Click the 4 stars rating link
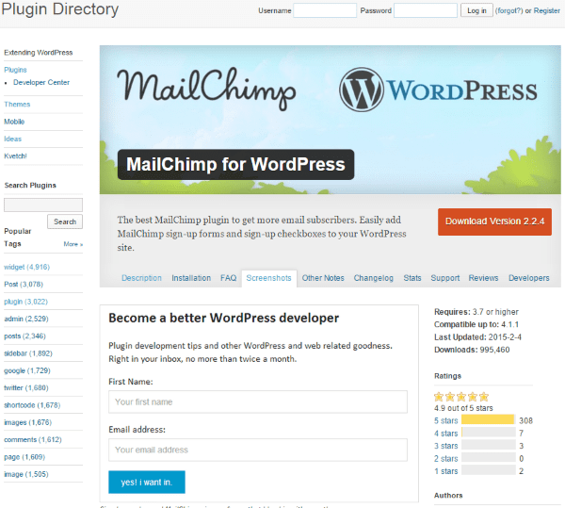The image size is (565, 508). 445,434
